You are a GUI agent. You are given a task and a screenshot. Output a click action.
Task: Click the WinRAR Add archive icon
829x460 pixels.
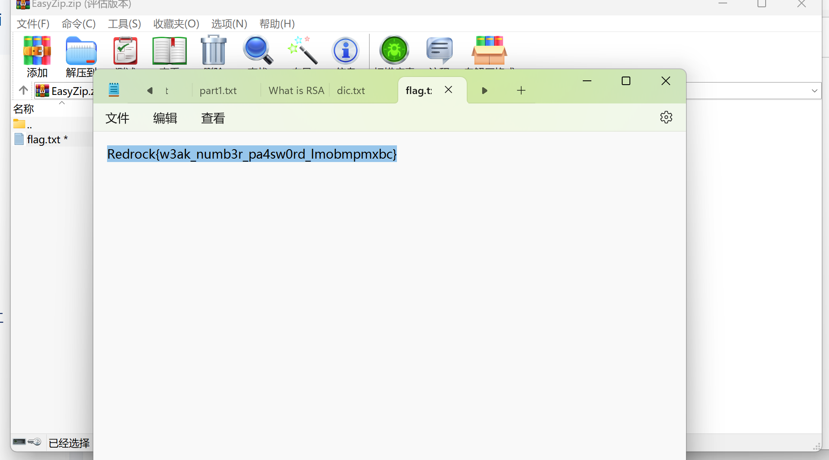pos(37,50)
